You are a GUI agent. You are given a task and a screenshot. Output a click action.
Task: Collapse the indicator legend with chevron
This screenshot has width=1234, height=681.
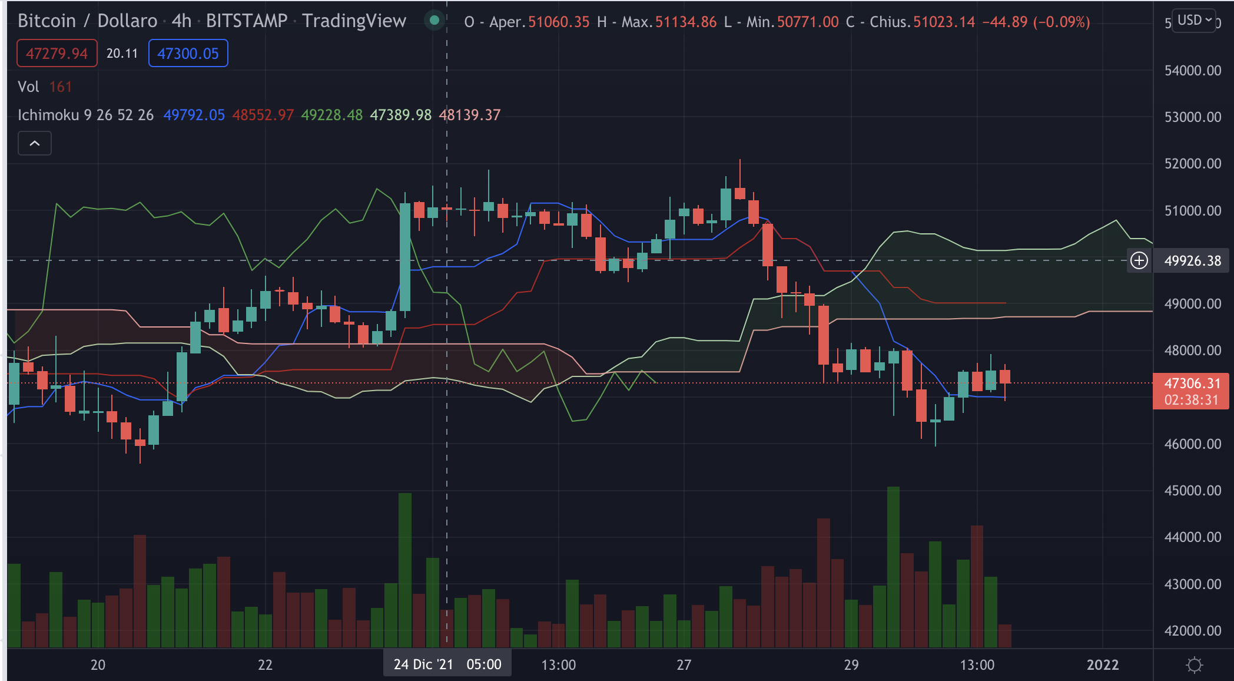click(x=35, y=143)
